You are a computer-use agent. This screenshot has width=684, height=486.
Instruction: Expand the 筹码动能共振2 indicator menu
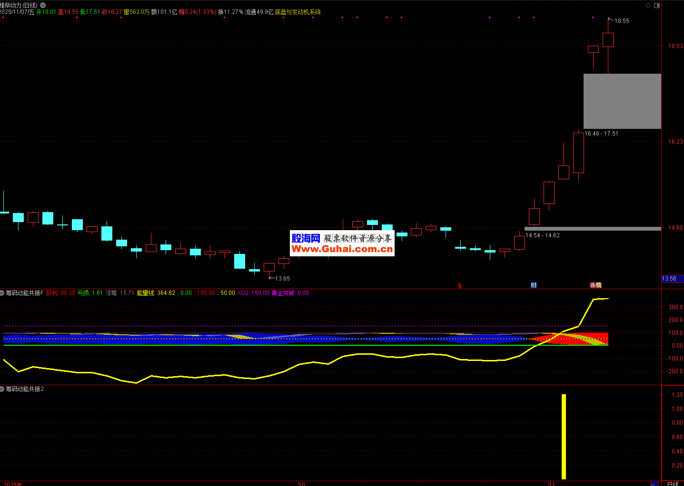pos(2,389)
